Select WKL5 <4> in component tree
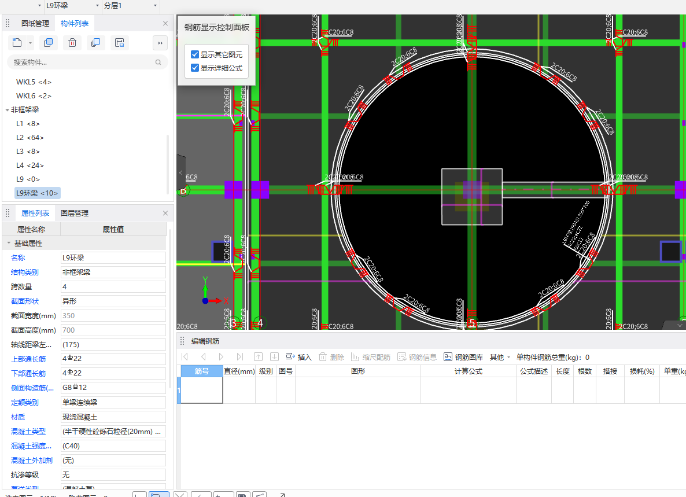 coord(34,82)
